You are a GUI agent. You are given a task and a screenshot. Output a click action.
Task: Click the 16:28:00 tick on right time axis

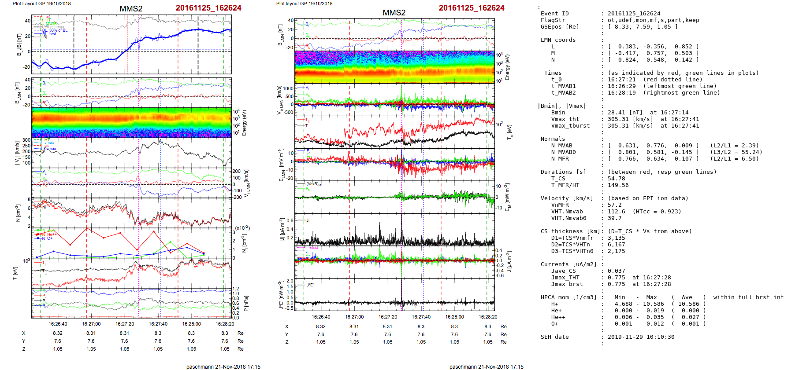[x=454, y=317]
